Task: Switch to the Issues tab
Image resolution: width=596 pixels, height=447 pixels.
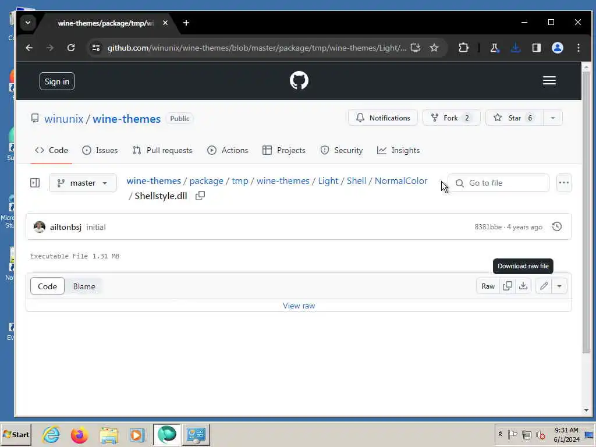Action: point(100,150)
